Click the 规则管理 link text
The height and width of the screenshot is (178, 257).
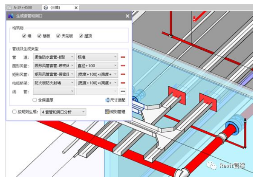[118, 112]
